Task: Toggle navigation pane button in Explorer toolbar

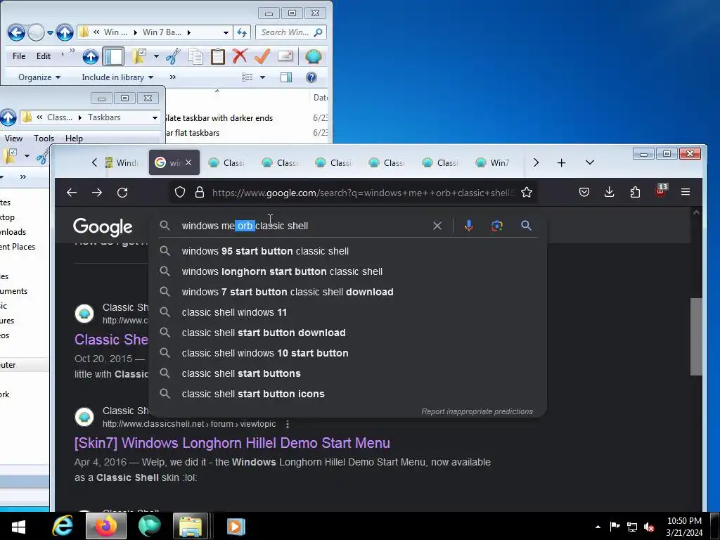Action: 113,56
